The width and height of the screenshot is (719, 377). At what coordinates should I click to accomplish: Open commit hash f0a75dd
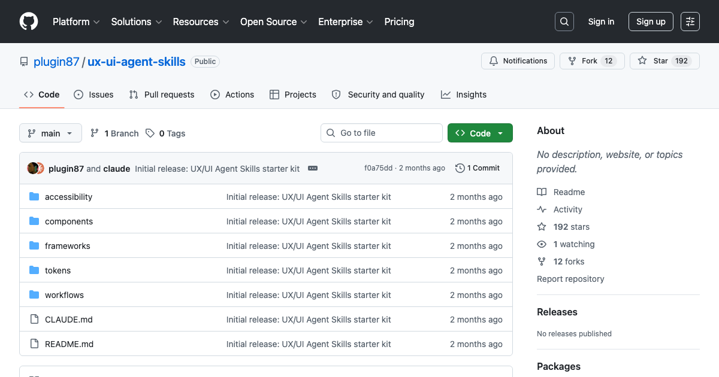(378, 168)
